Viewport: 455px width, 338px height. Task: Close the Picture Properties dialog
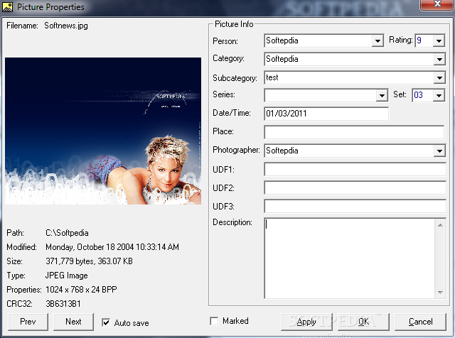click(437, 4)
